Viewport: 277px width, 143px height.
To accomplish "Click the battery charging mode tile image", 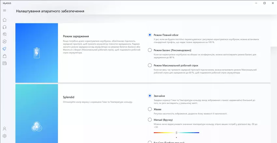I will (x=36, y=53).
